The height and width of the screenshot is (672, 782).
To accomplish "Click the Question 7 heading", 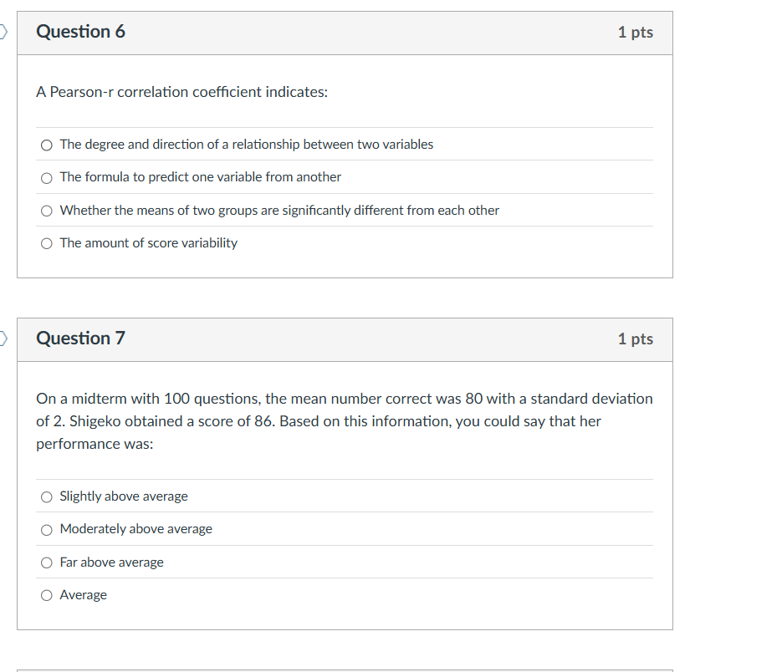I will tap(80, 339).
